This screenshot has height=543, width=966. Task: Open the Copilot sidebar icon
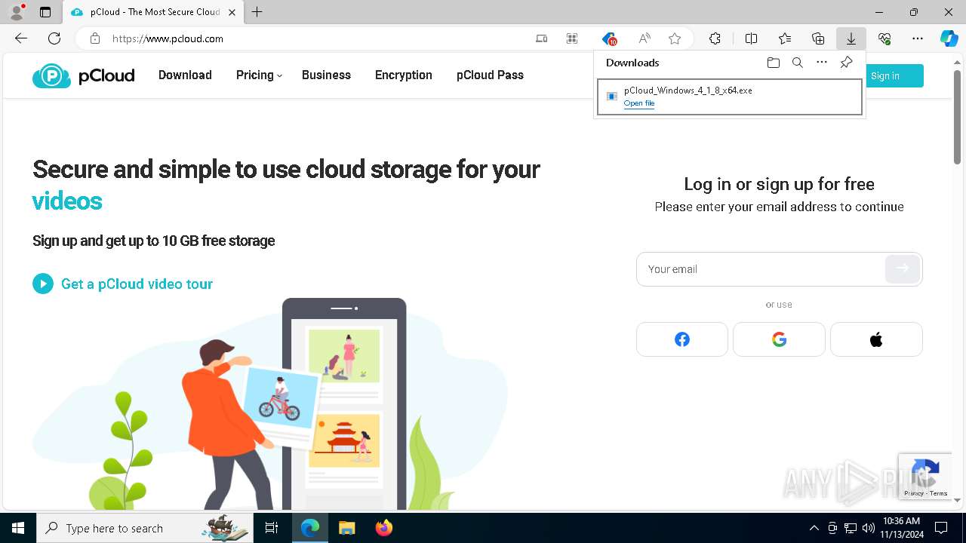point(949,38)
